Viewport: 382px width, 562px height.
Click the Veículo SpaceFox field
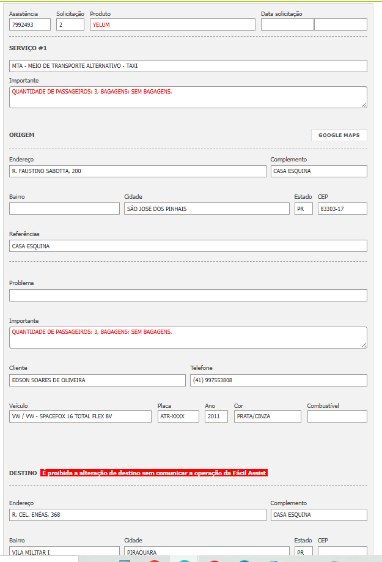80,416
